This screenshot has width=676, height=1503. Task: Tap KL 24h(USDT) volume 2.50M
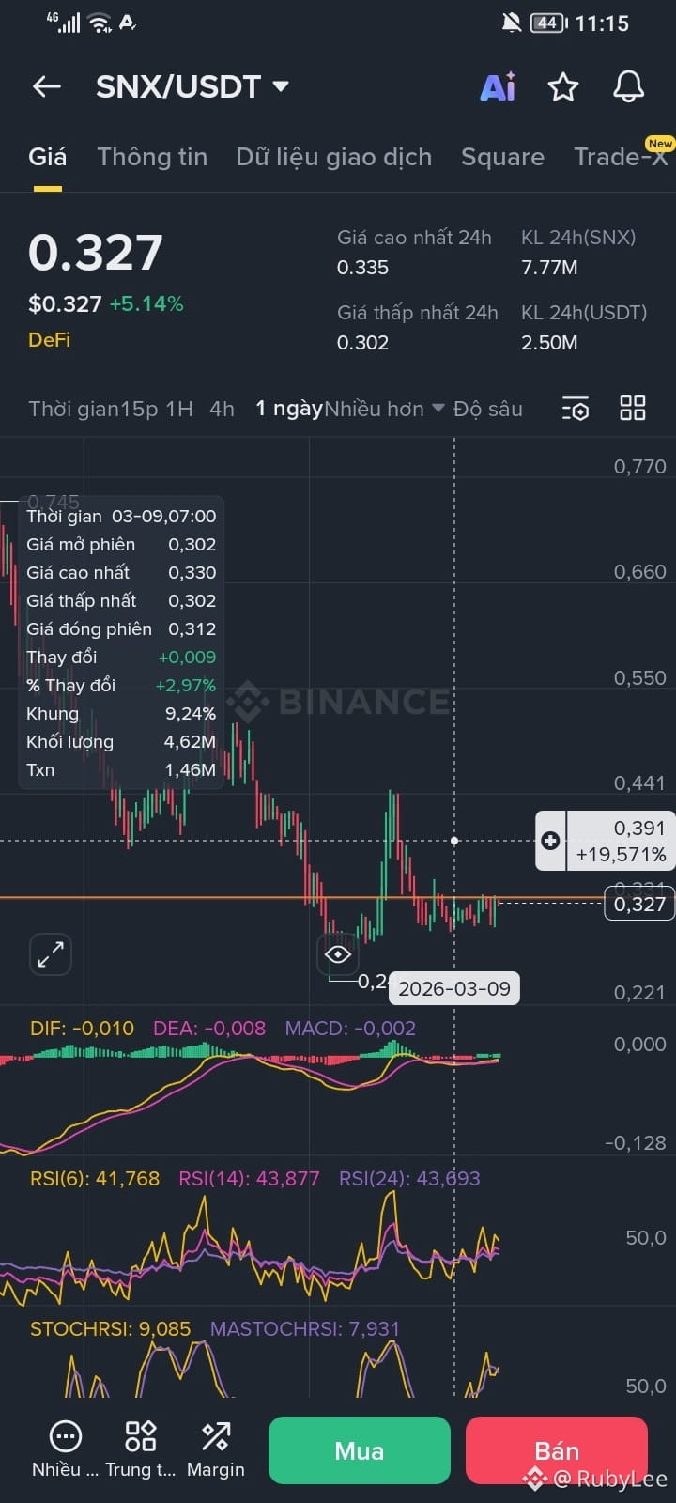click(x=549, y=343)
